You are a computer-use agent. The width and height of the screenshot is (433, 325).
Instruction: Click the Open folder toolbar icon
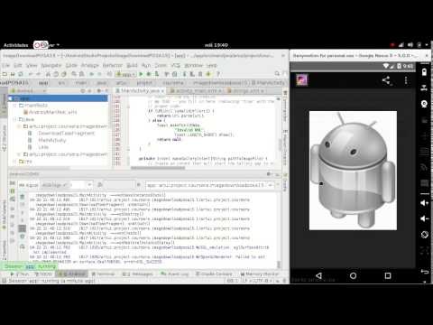click(5, 74)
